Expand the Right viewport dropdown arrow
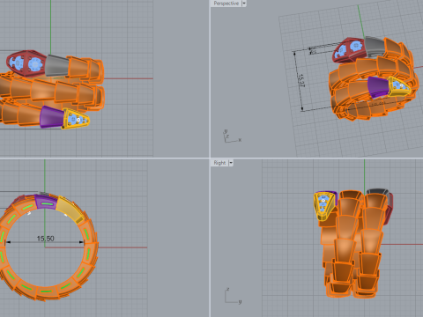The height and width of the screenshot is (317, 423). [x=231, y=163]
